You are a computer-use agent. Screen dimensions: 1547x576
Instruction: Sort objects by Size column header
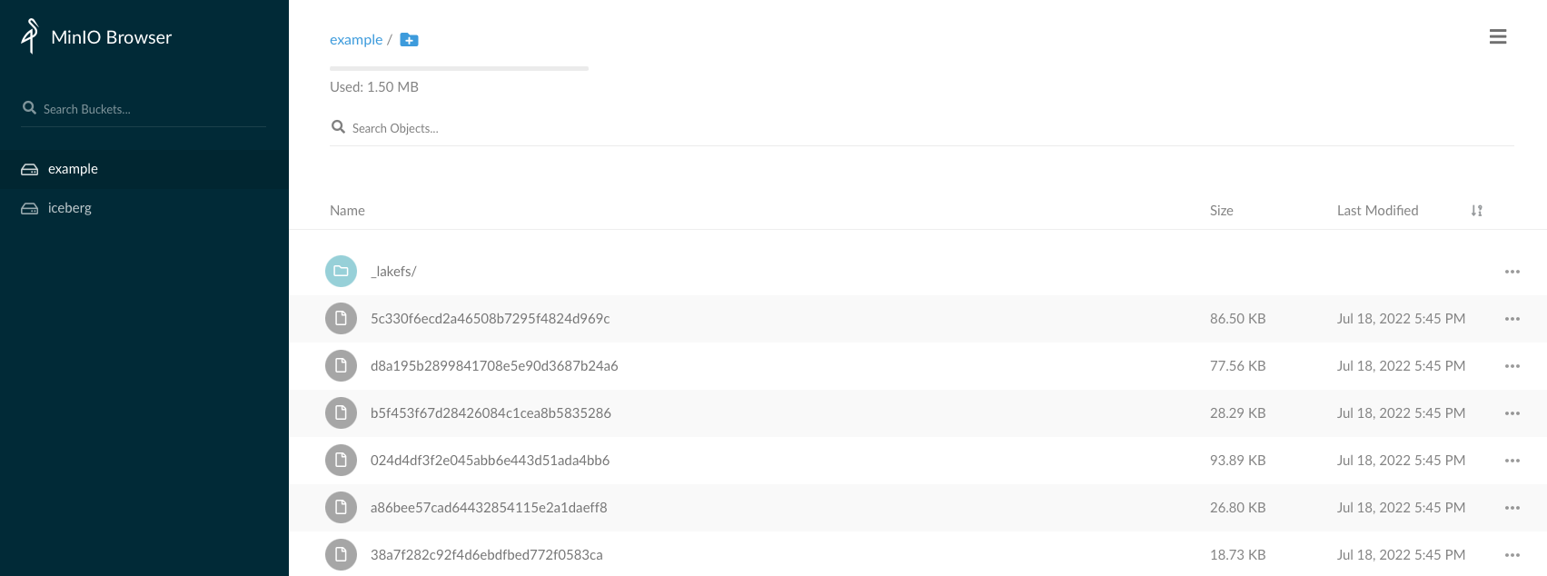point(1221,211)
